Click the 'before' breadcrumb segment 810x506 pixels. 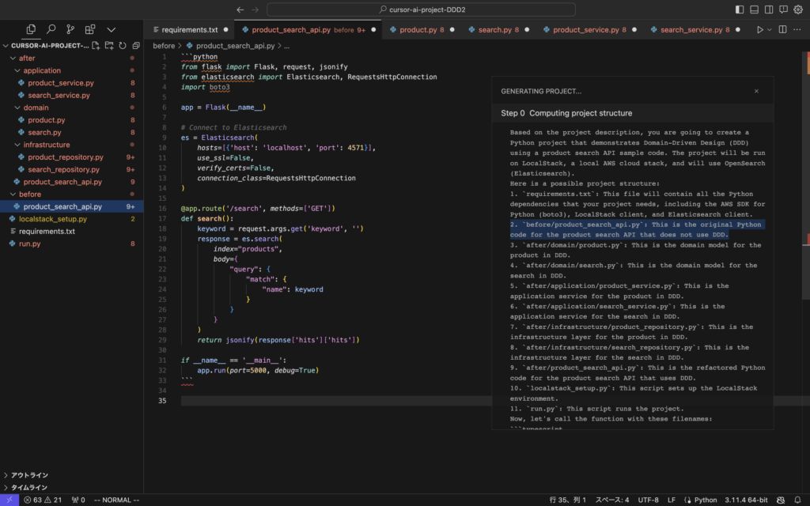coord(164,46)
